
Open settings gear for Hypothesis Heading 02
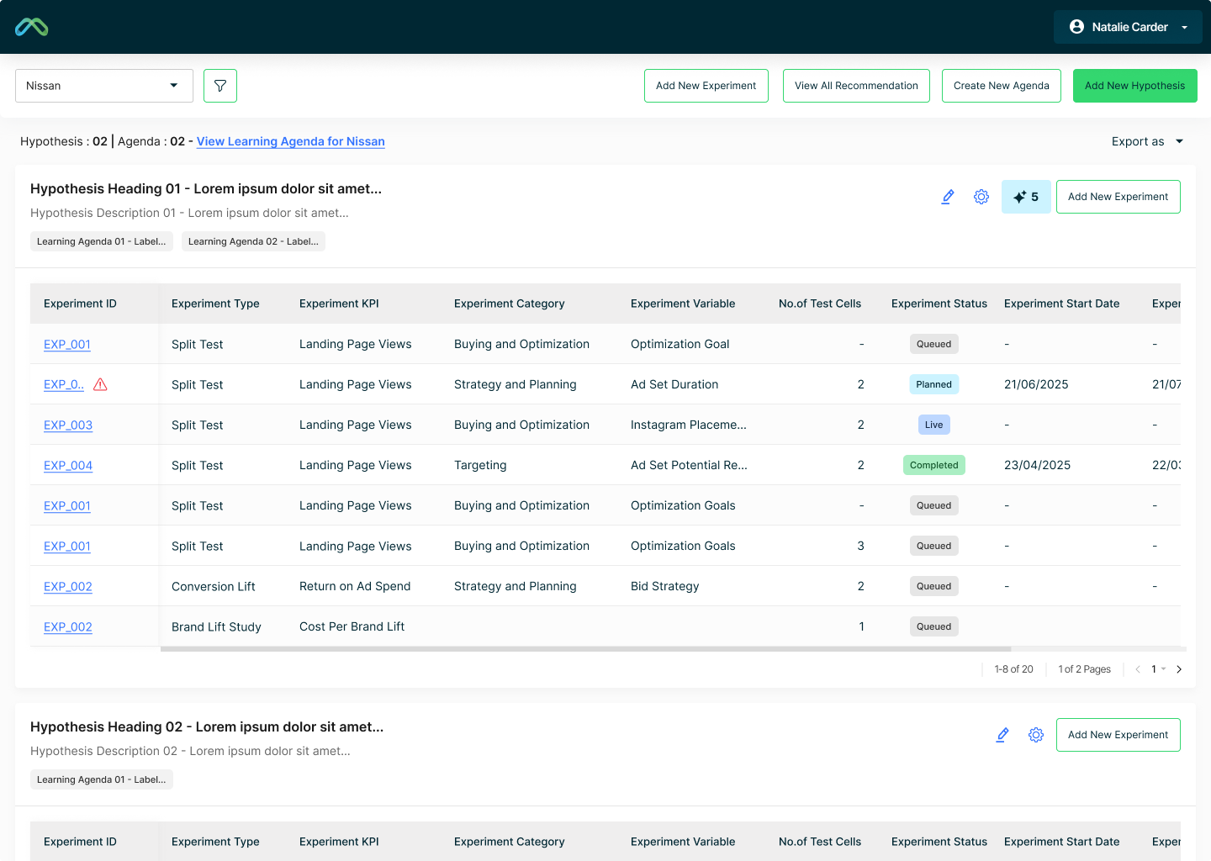1036,735
